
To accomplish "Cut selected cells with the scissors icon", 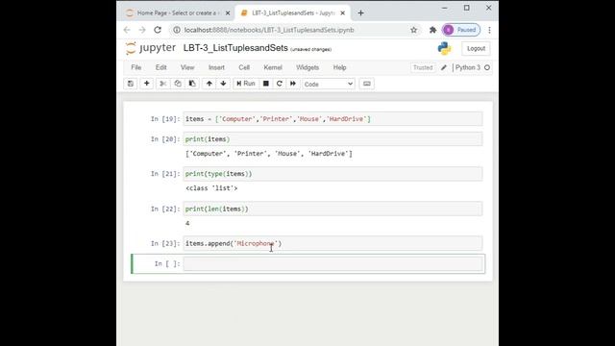I will tap(163, 84).
